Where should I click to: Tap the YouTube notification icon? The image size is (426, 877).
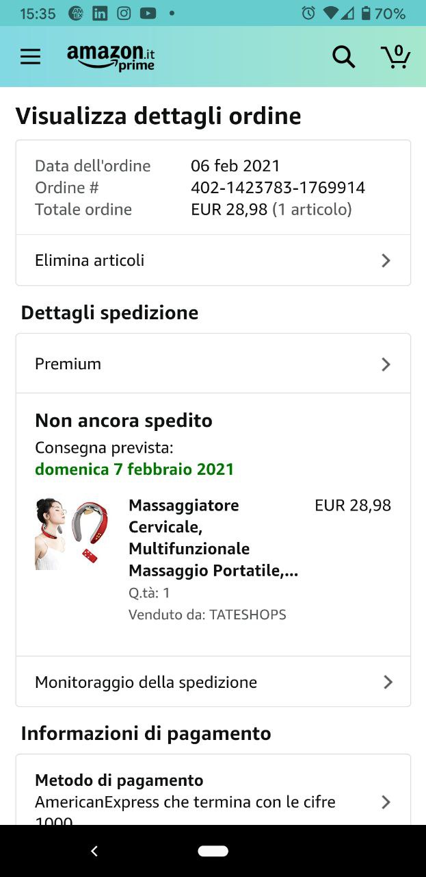[148, 13]
